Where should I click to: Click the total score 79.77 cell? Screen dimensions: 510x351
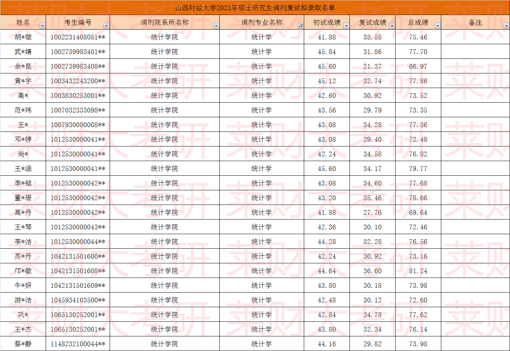[418, 169]
